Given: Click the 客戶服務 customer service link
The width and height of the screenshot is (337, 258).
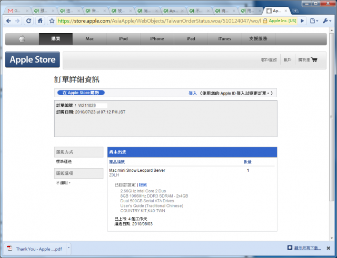Looking at the screenshot, I should (x=269, y=60).
